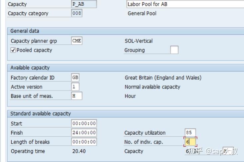Screen dimensions: 244x162
Task: Click the General data section header
Action: point(25,31)
